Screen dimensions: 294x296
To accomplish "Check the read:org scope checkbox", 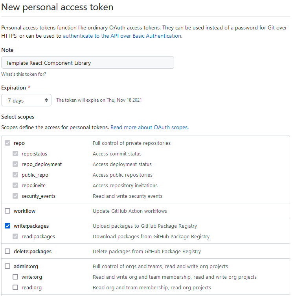I will pos(15,287).
